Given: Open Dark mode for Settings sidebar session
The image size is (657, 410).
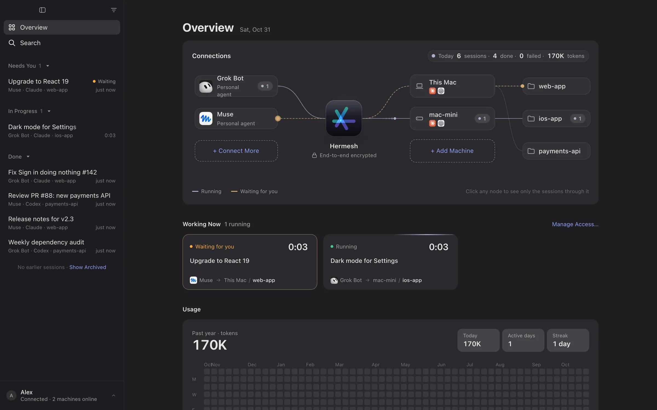Looking at the screenshot, I should click(62, 131).
